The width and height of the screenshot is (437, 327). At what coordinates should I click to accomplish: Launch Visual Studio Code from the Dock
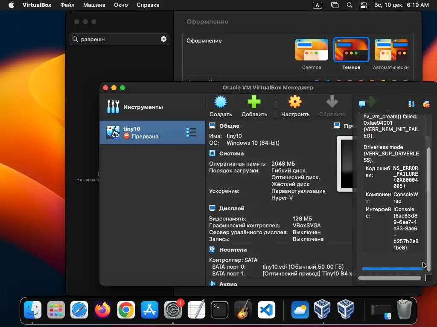click(266, 310)
